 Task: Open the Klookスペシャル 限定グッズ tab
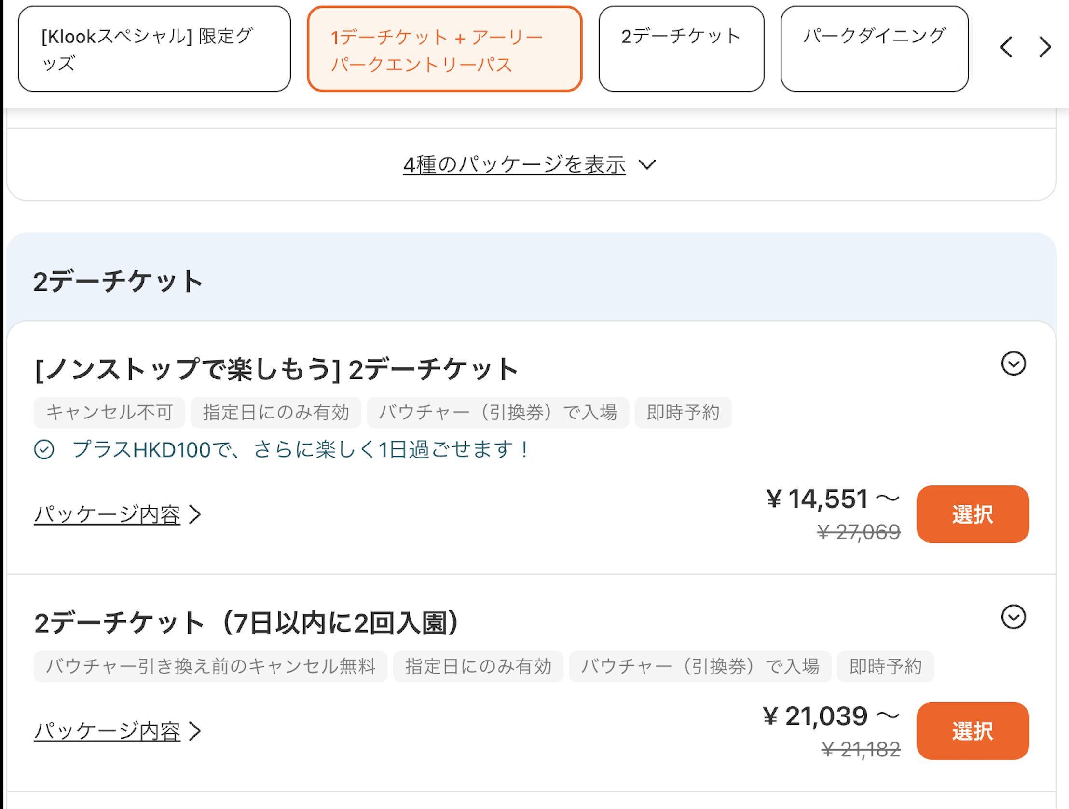pos(154,49)
